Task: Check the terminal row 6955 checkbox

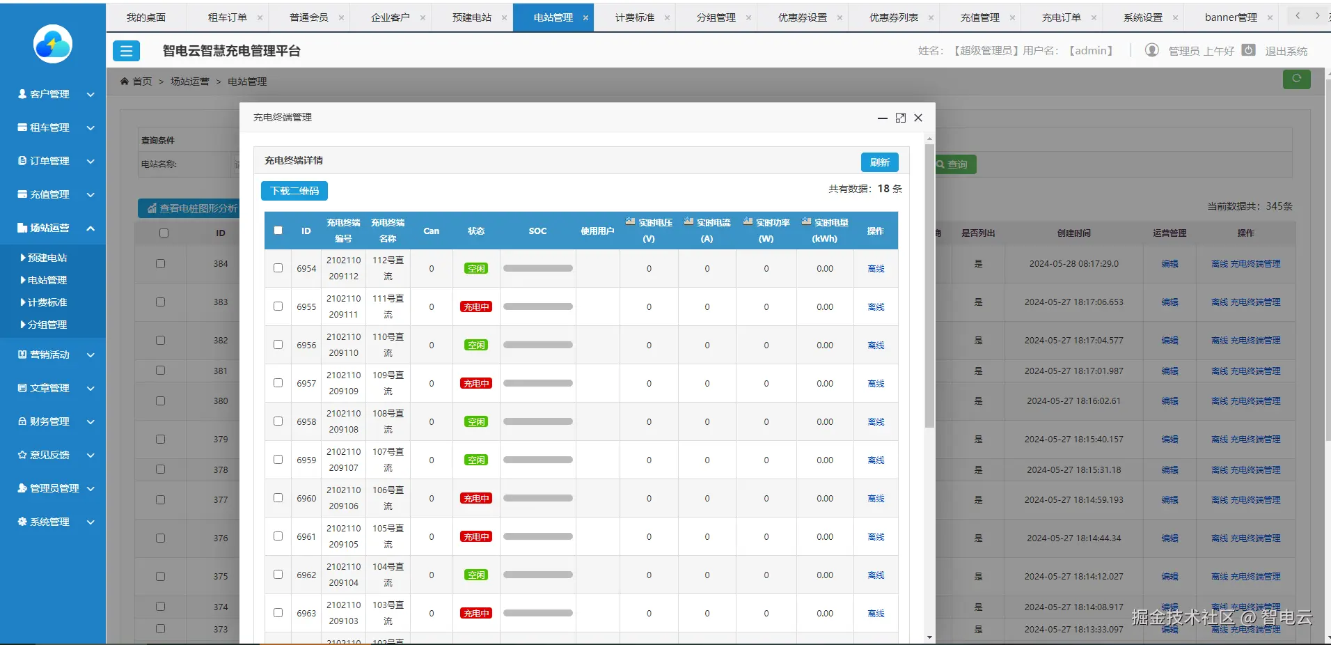Action: pos(278,306)
